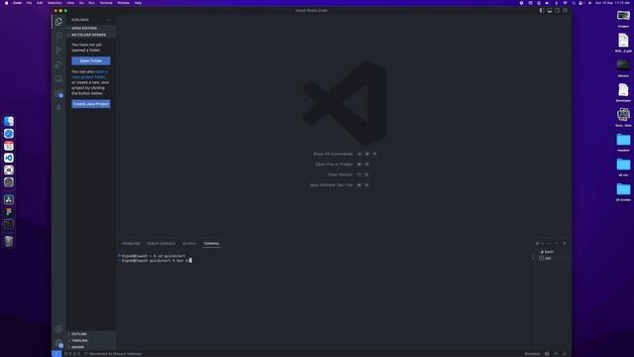Close the terminal panel
Screen dimensions: 634x357
tap(565, 243)
